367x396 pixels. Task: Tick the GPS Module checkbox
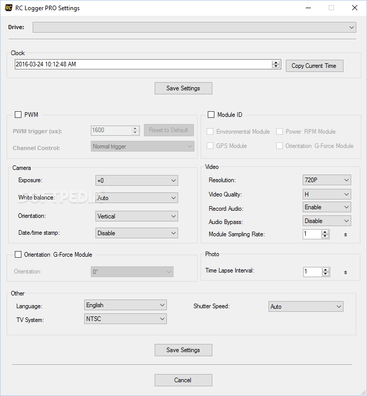210,146
